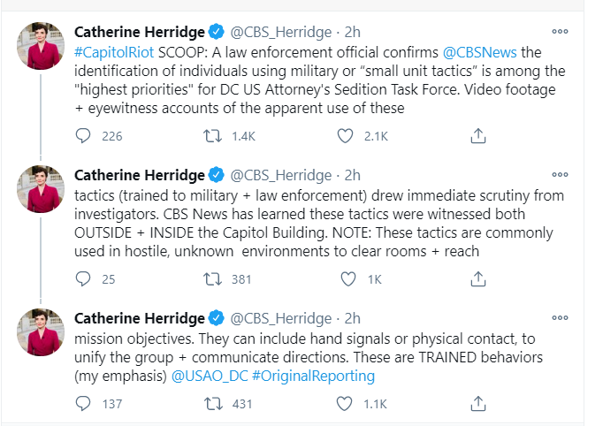Open more options menu on first tweet
Image resolution: width=603 pixels, height=426 pixels.
coord(560,32)
